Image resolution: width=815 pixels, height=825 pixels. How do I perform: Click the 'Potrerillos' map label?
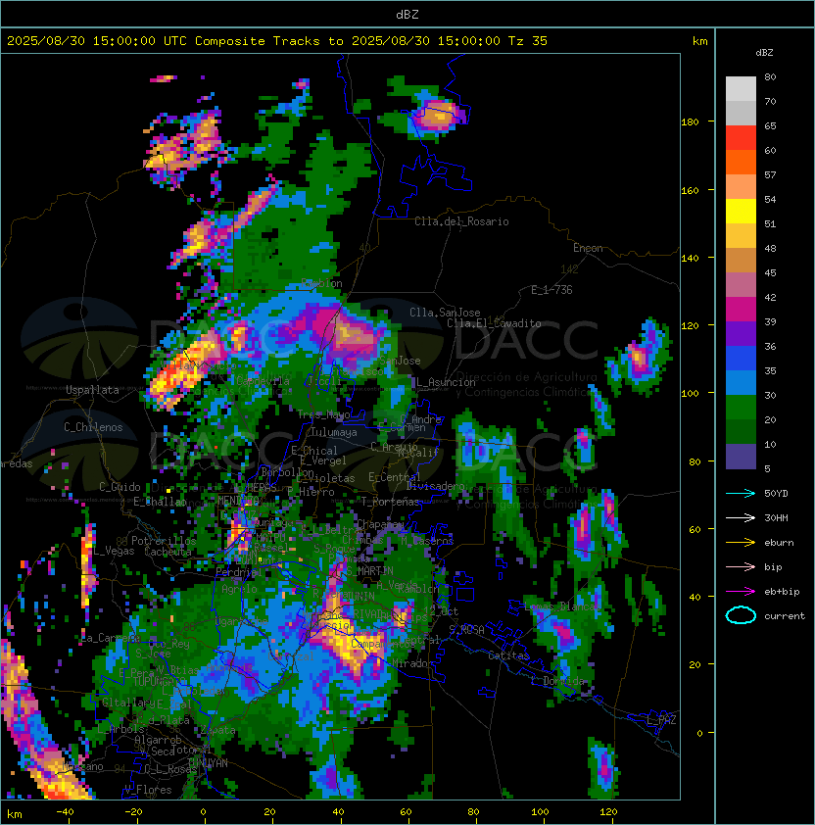tap(164, 541)
